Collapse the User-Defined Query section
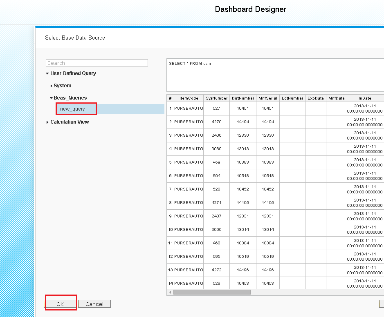384x317 pixels. click(x=72, y=73)
